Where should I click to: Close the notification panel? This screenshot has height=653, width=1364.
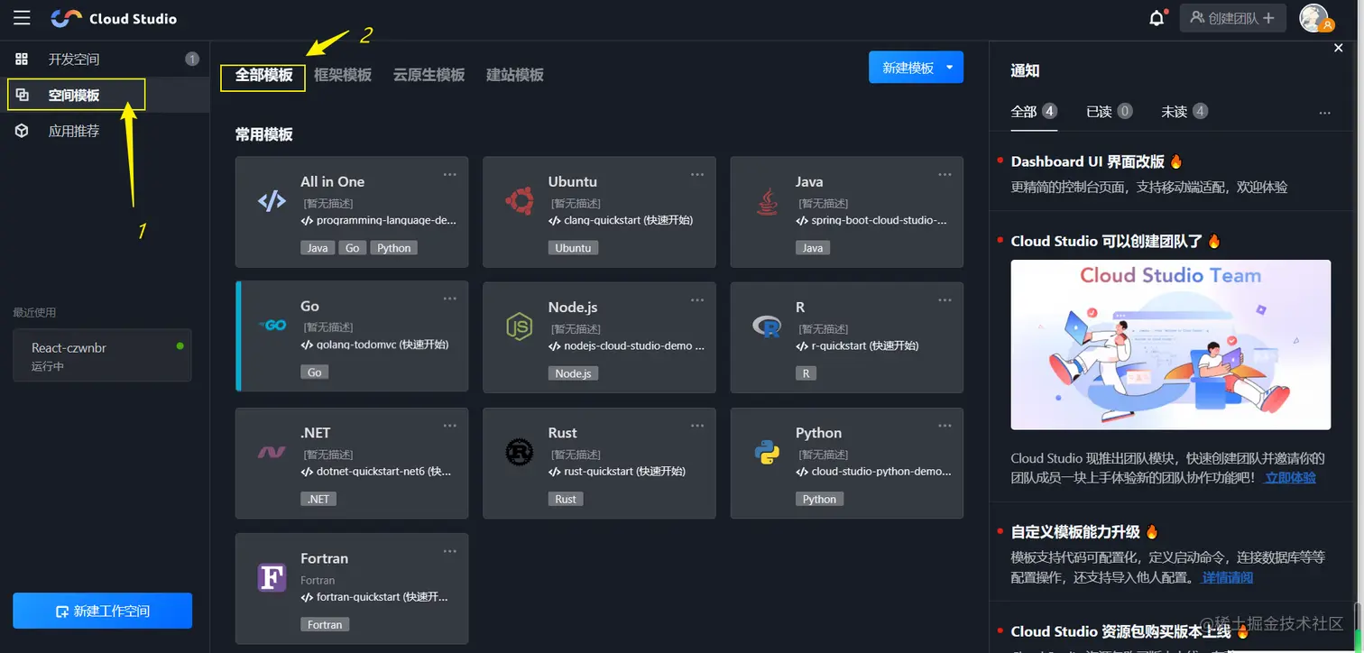[1339, 48]
